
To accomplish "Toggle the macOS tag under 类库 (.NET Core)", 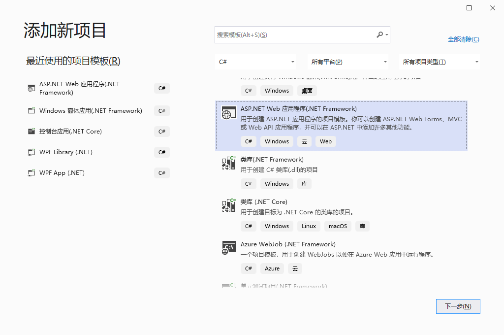I will 338,226.
